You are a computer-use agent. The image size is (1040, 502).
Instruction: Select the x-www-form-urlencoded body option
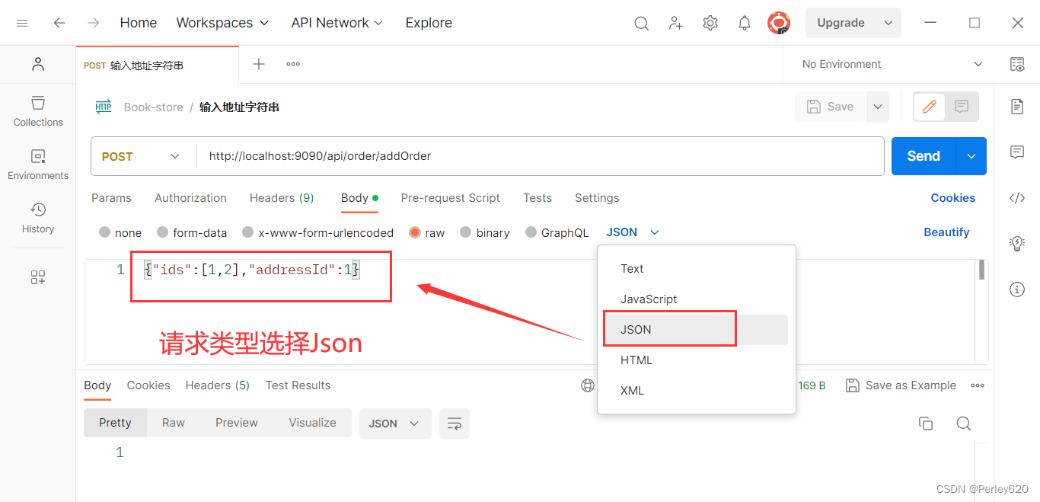317,232
